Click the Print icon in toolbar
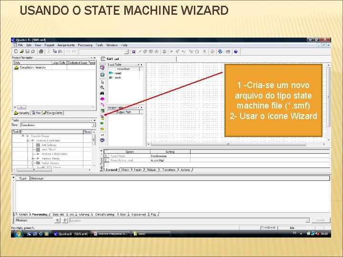This screenshot has width=343, height=257. coord(41,51)
